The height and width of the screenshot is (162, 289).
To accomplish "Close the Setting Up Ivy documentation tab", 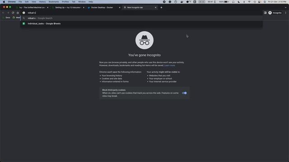I will tap(84, 8).
